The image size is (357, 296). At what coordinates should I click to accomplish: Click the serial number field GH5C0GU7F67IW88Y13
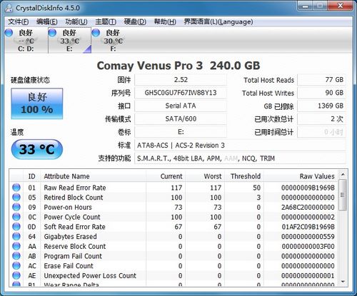tap(181, 93)
